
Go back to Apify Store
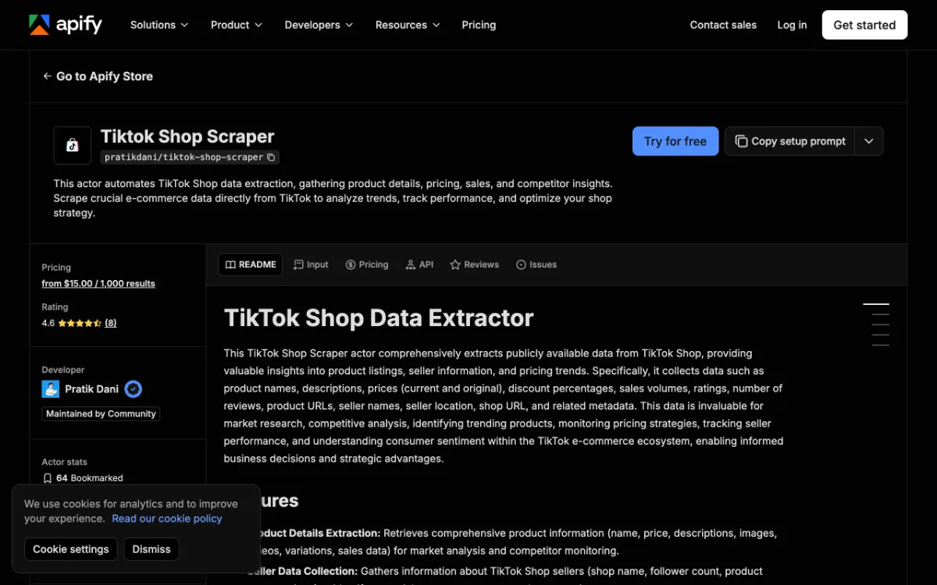point(98,76)
